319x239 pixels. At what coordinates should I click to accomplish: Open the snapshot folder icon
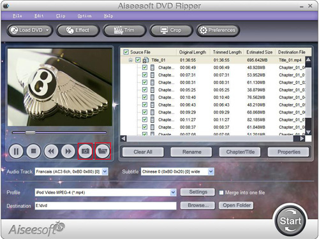[103, 151]
